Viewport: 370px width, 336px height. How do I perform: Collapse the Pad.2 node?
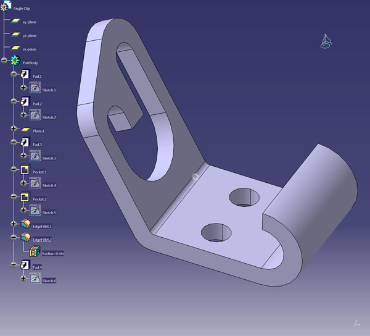(14, 102)
